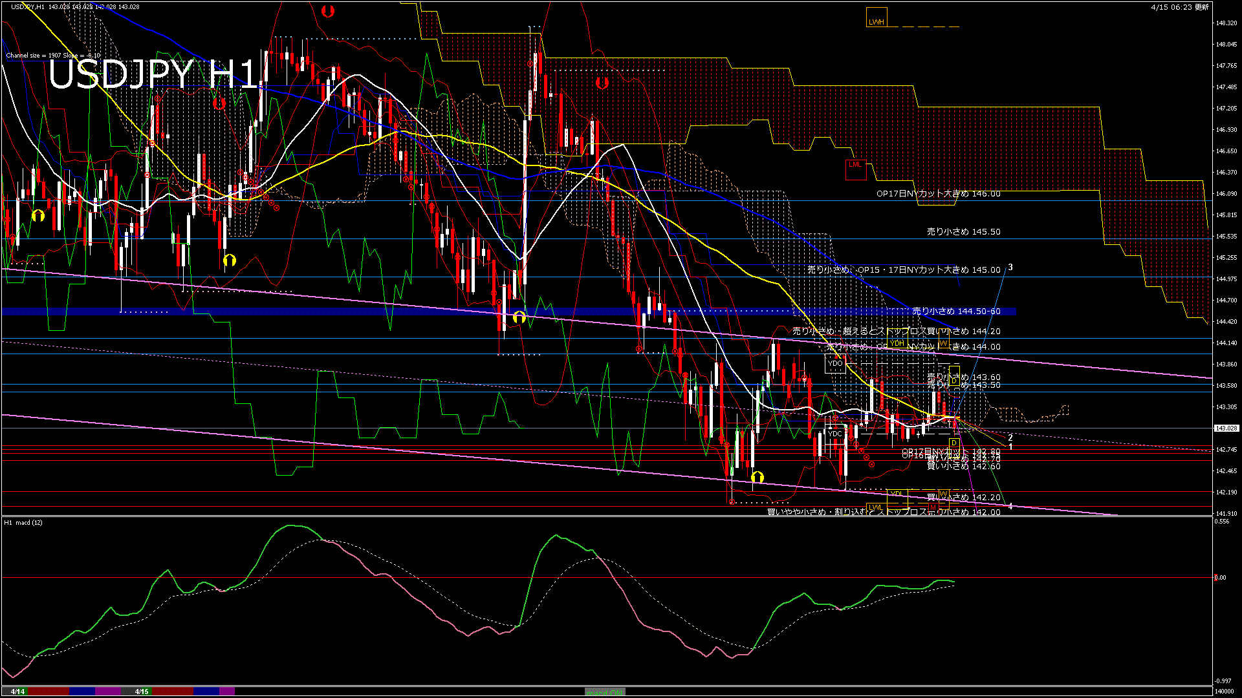Select the YDO yesterday-open marker box
The height and width of the screenshot is (698, 1242).
(835, 364)
